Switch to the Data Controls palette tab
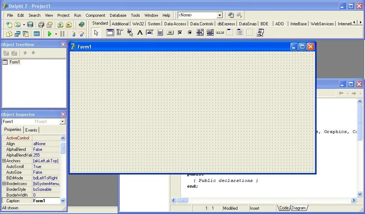This screenshot has height=214, width=365. click(x=202, y=24)
